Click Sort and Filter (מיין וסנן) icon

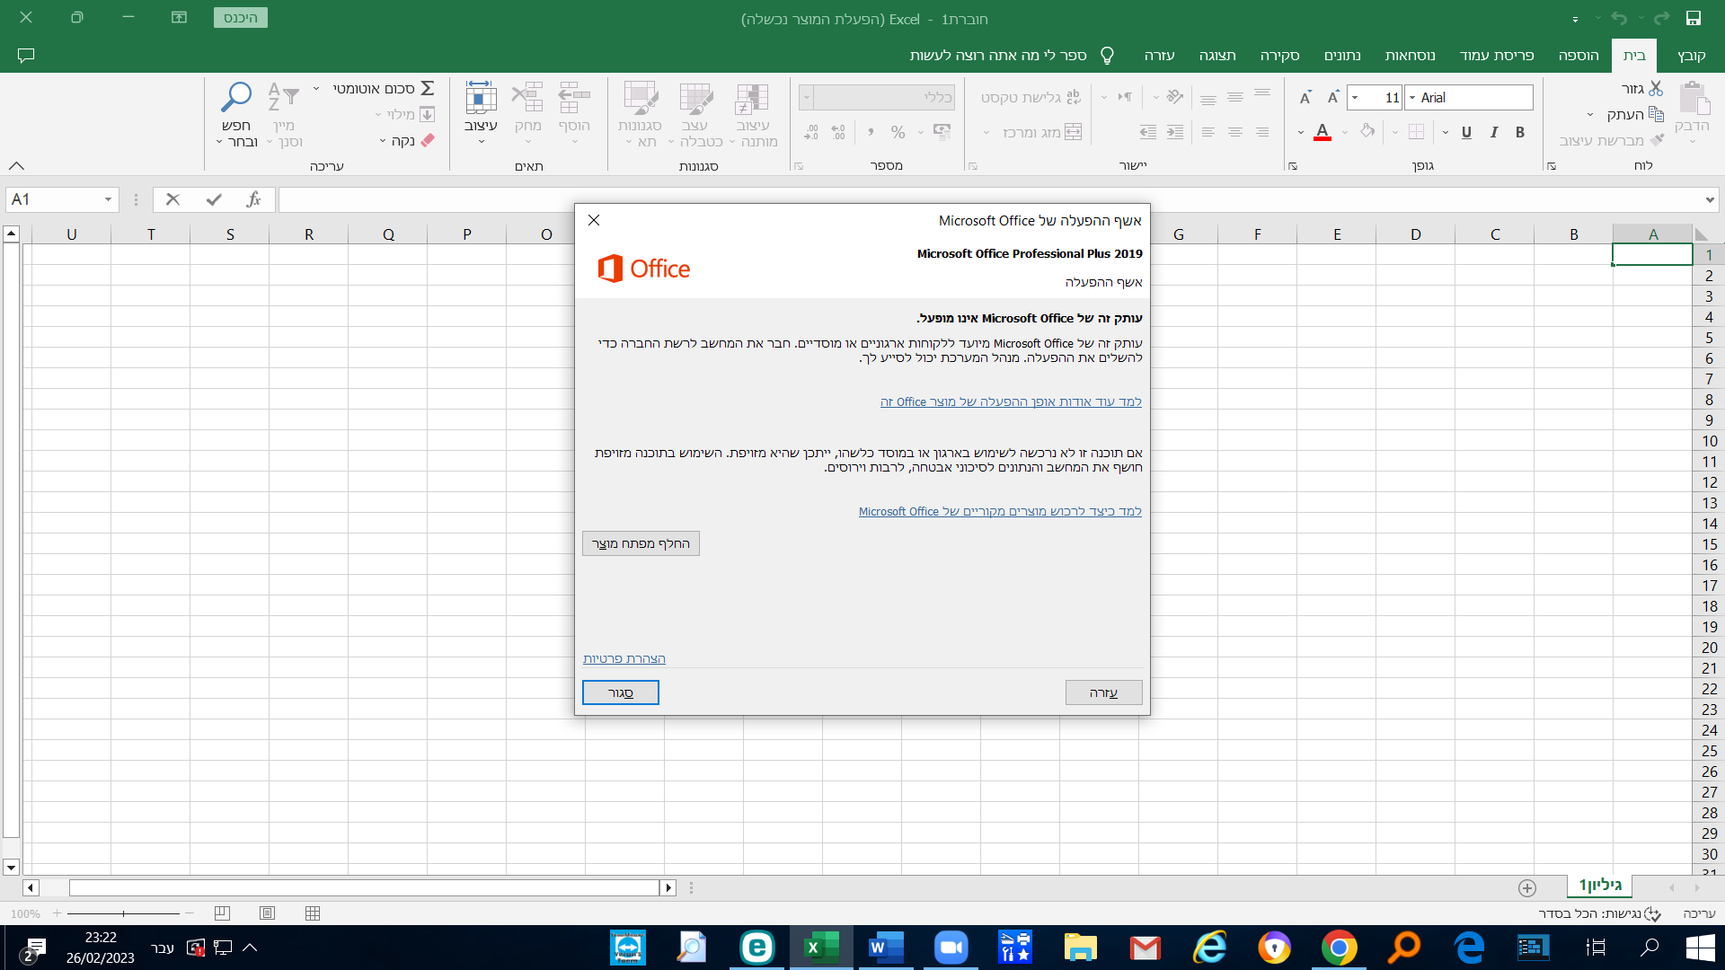(x=283, y=97)
